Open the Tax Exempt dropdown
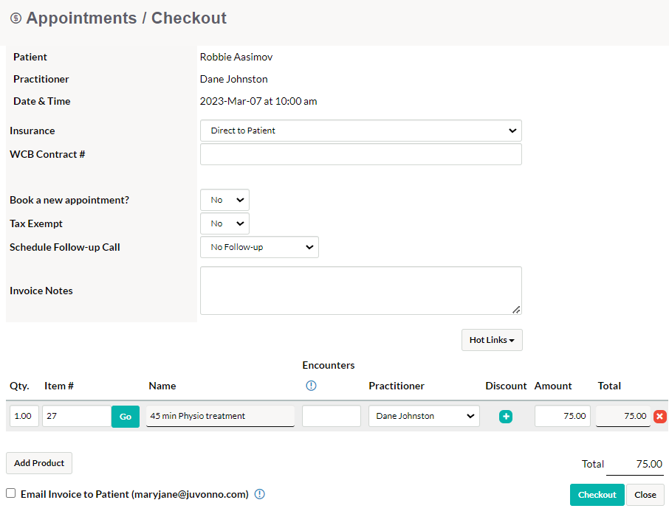The height and width of the screenshot is (514, 669). pyautogui.click(x=224, y=223)
